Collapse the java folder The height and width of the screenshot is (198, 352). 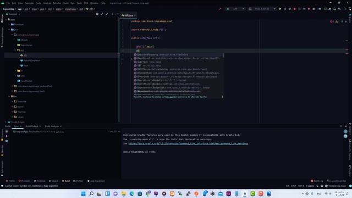point(9,30)
